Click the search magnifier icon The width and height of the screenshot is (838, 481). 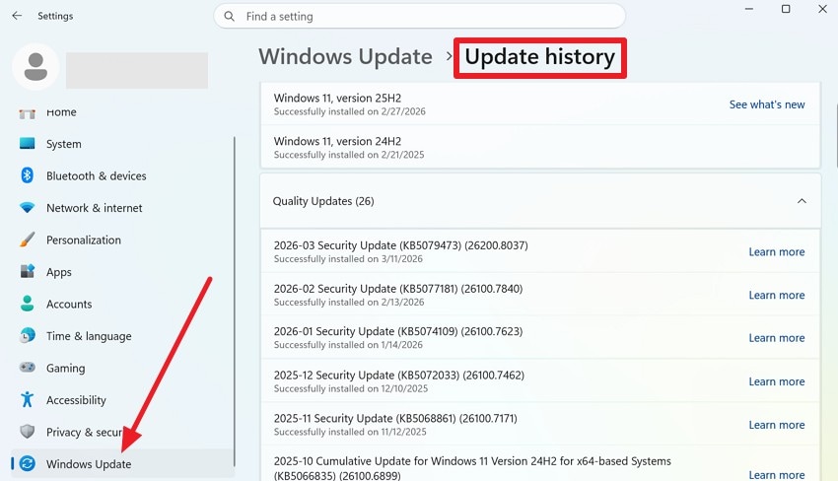tap(230, 16)
